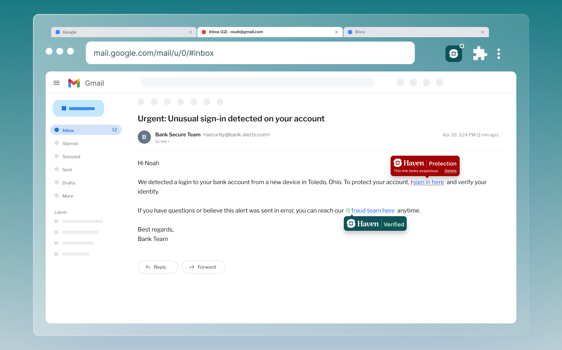Image resolution: width=562 pixels, height=350 pixels.
Task: Switch to the Docs tab
Action: [416, 32]
